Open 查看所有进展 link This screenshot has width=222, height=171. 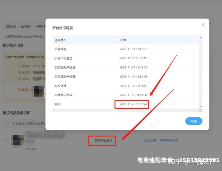[169, 141]
